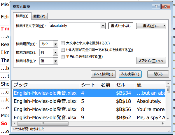
Task: Click the horizontal scrollbar thumb in results
Action: (x=43, y=124)
